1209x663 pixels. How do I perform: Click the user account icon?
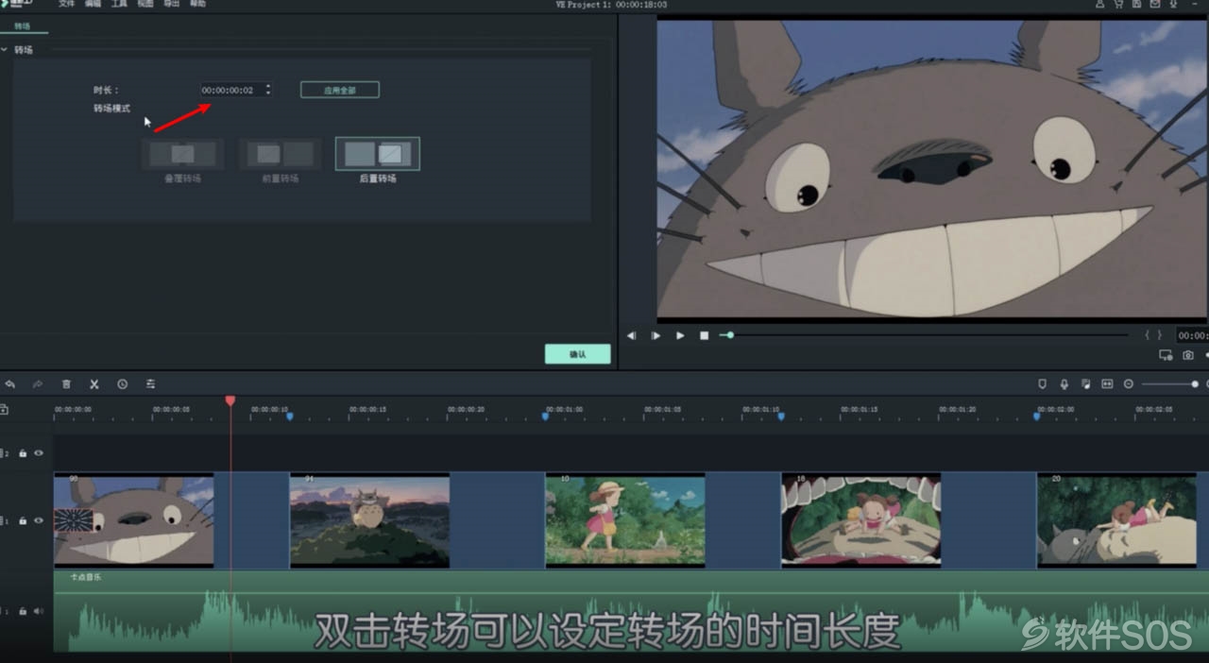(1100, 5)
